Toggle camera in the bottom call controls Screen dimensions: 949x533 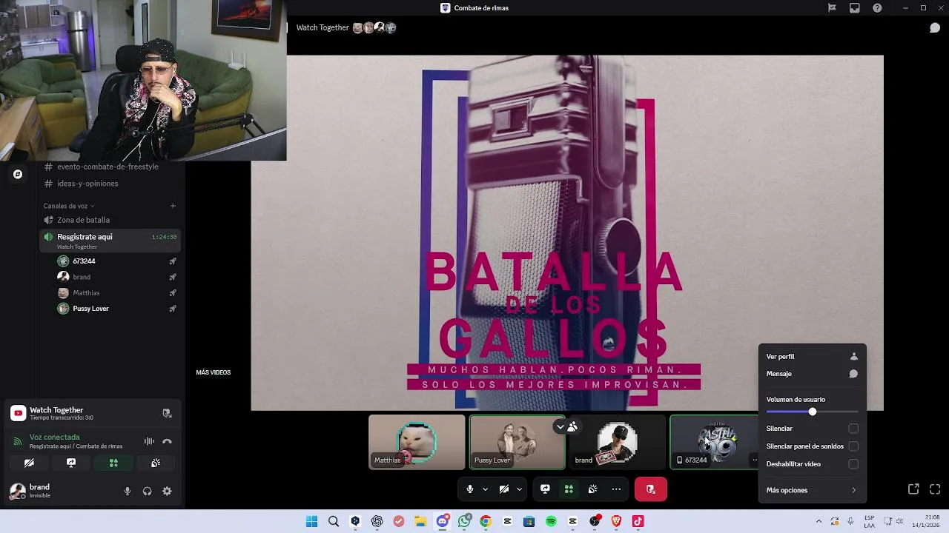tap(504, 489)
